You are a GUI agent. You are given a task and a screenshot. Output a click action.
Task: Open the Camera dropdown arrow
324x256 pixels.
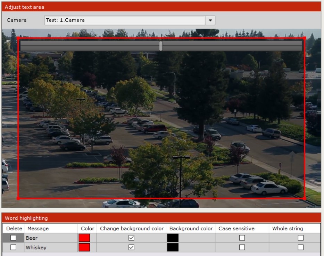pyautogui.click(x=210, y=20)
